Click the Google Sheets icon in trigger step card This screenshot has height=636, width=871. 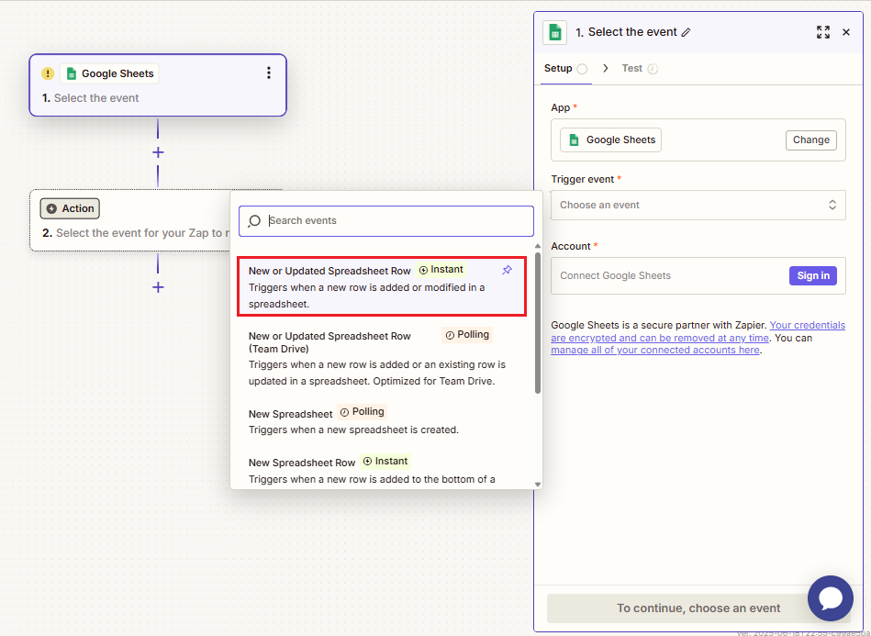coord(71,73)
